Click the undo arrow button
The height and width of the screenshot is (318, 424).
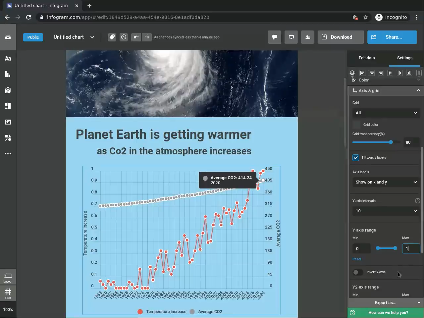click(x=136, y=37)
